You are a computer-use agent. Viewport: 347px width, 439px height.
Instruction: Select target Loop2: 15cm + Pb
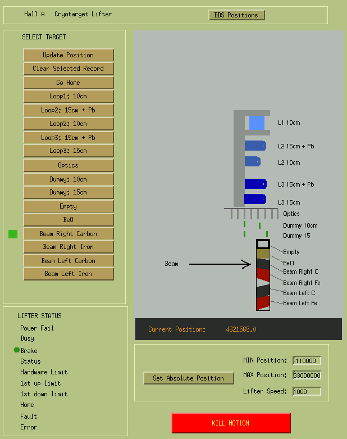(69, 110)
